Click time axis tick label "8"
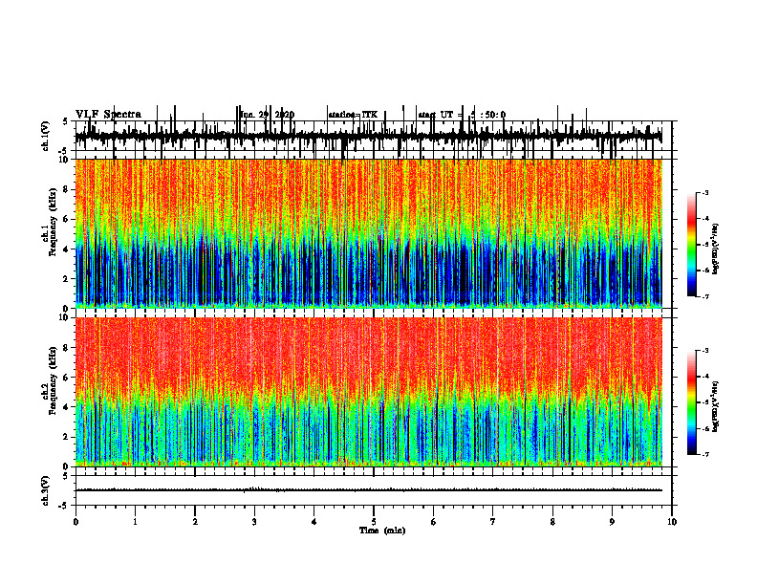 tap(552, 522)
